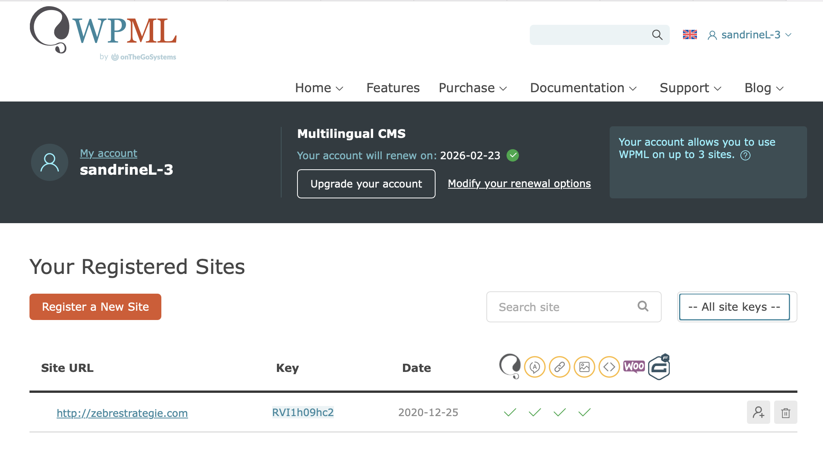Click Upgrade your account button
This screenshot has height=468, width=823.
[366, 184]
